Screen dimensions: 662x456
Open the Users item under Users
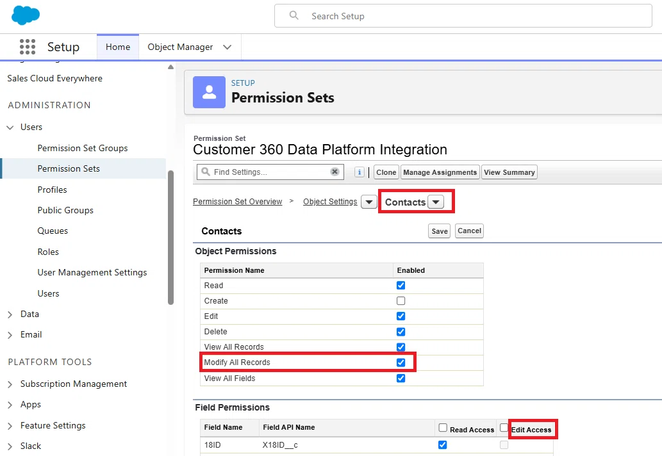click(x=48, y=293)
